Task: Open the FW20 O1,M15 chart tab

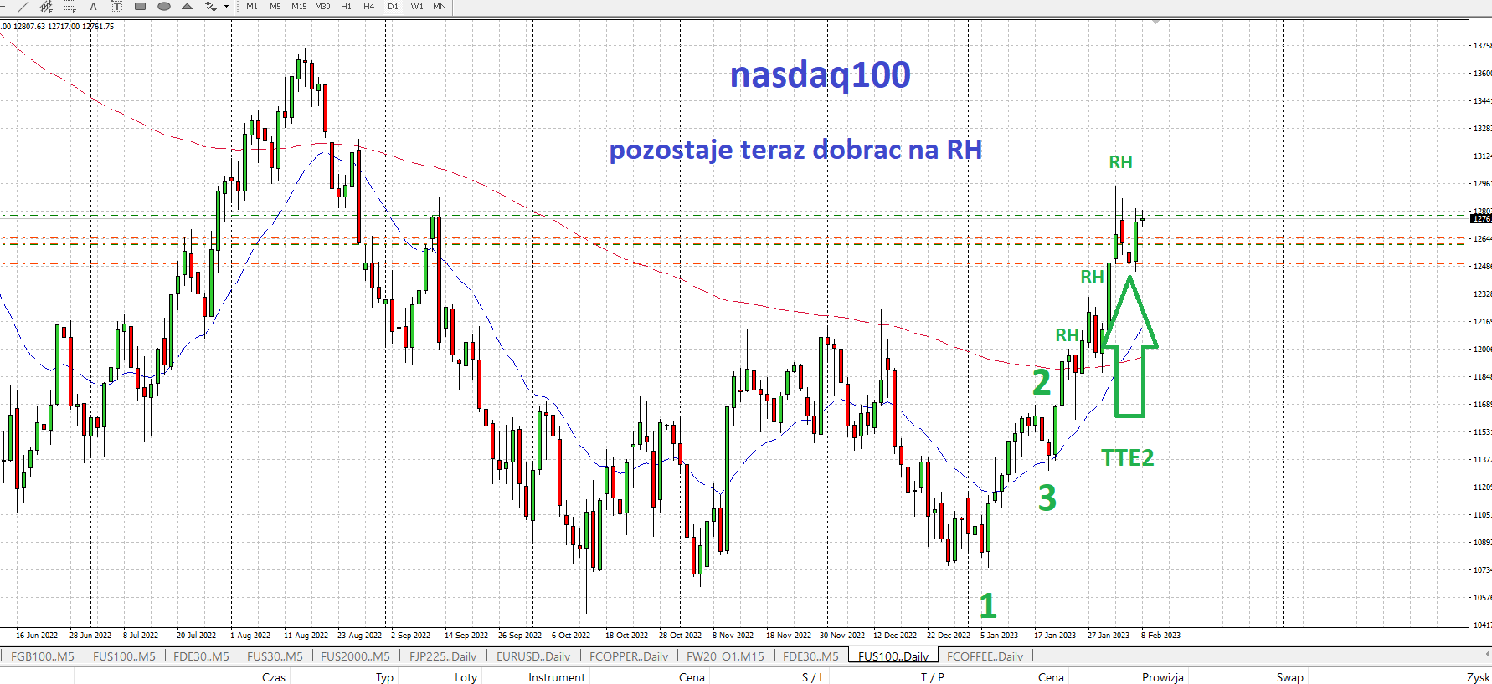Action: pyautogui.click(x=725, y=656)
